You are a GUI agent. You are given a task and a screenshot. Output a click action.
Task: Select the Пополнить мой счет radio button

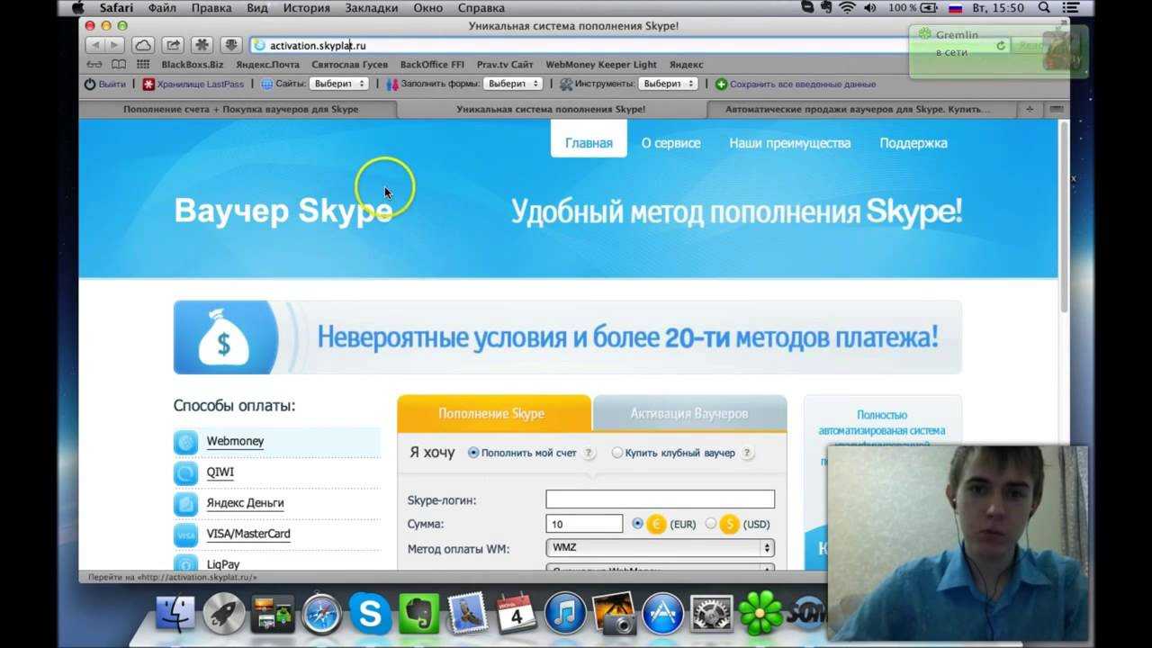coord(473,453)
